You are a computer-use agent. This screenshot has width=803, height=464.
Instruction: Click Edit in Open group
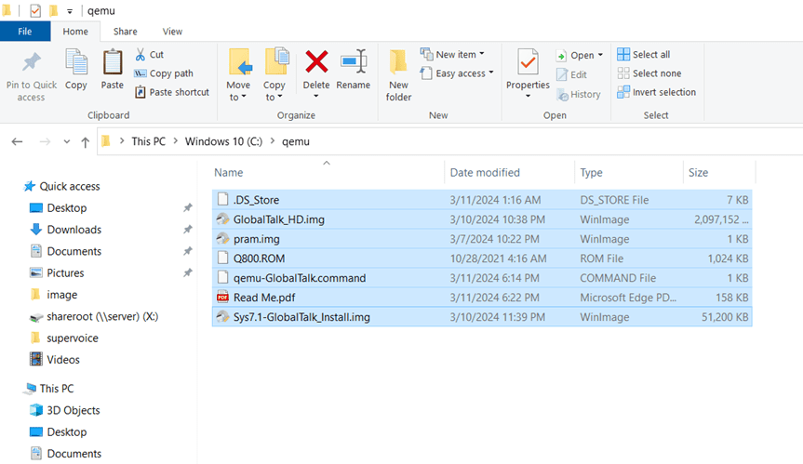572,74
